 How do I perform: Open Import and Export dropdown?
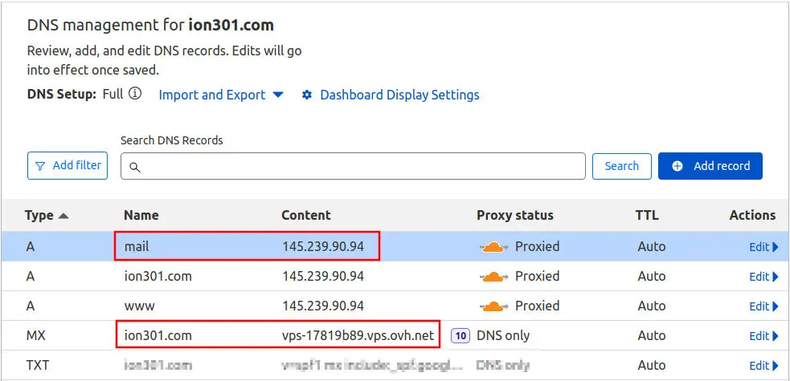(x=221, y=95)
